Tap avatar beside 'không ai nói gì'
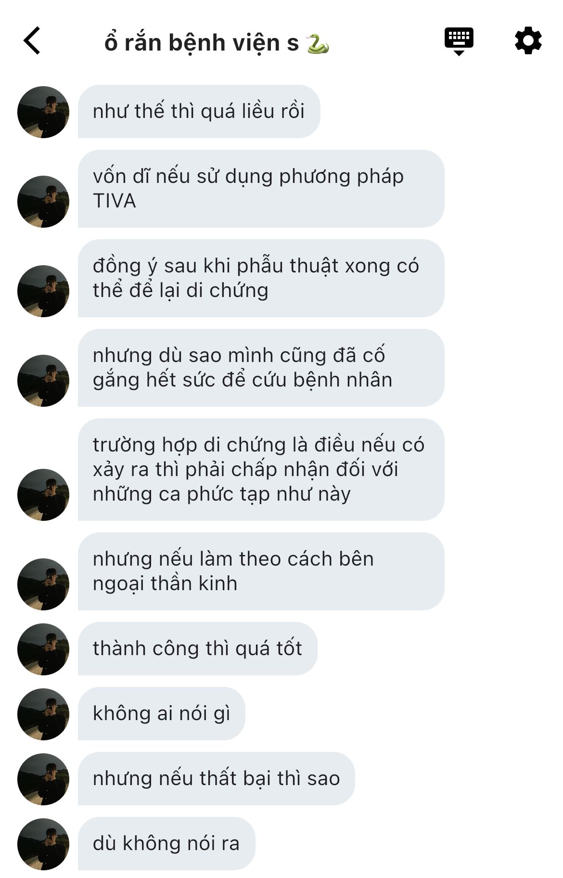This screenshot has width=563, height=878. (43, 714)
